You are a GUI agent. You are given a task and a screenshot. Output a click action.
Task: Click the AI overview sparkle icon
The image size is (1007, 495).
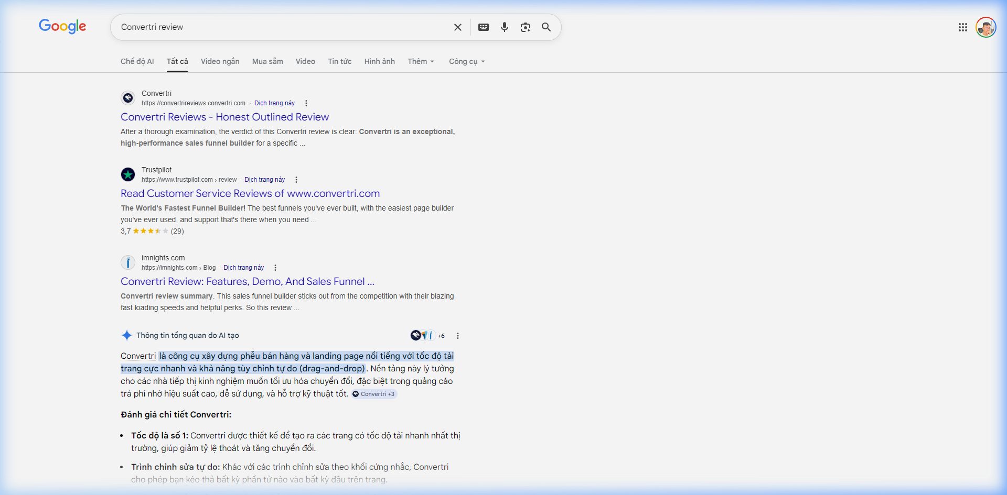(x=126, y=335)
